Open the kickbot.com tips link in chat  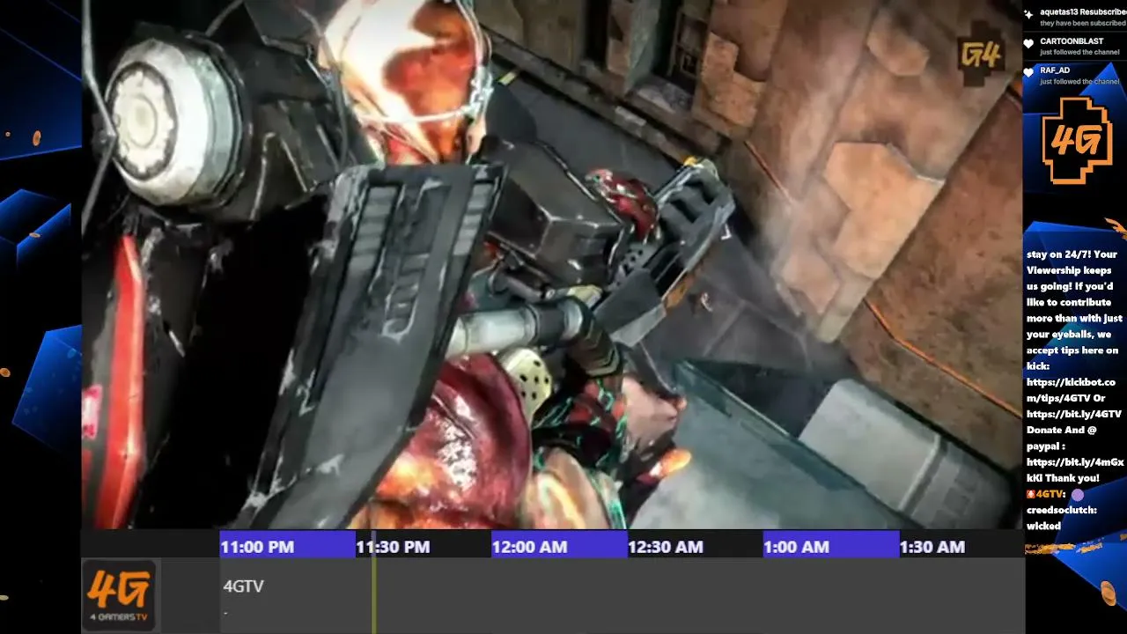[x=1071, y=390]
